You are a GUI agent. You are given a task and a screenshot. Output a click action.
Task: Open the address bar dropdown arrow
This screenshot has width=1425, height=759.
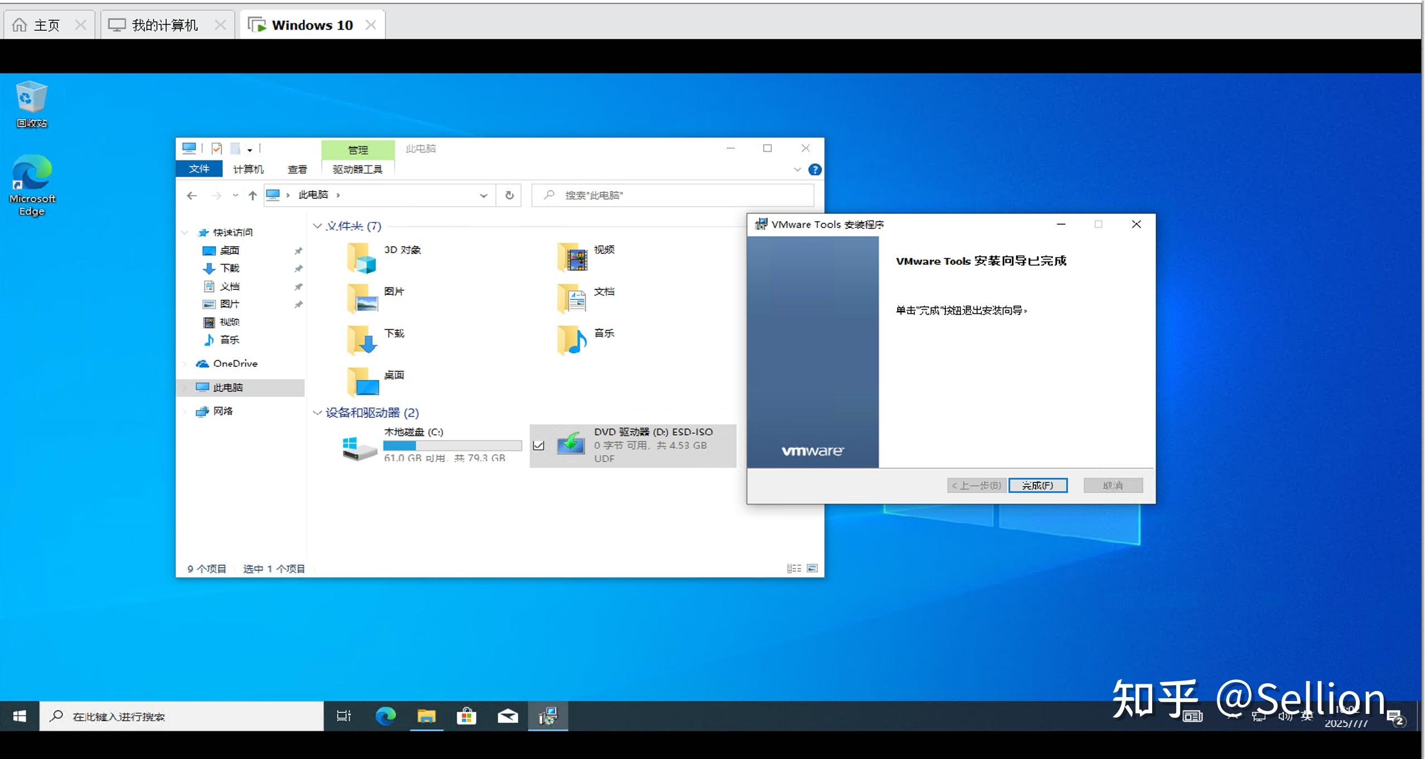point(482,195)
